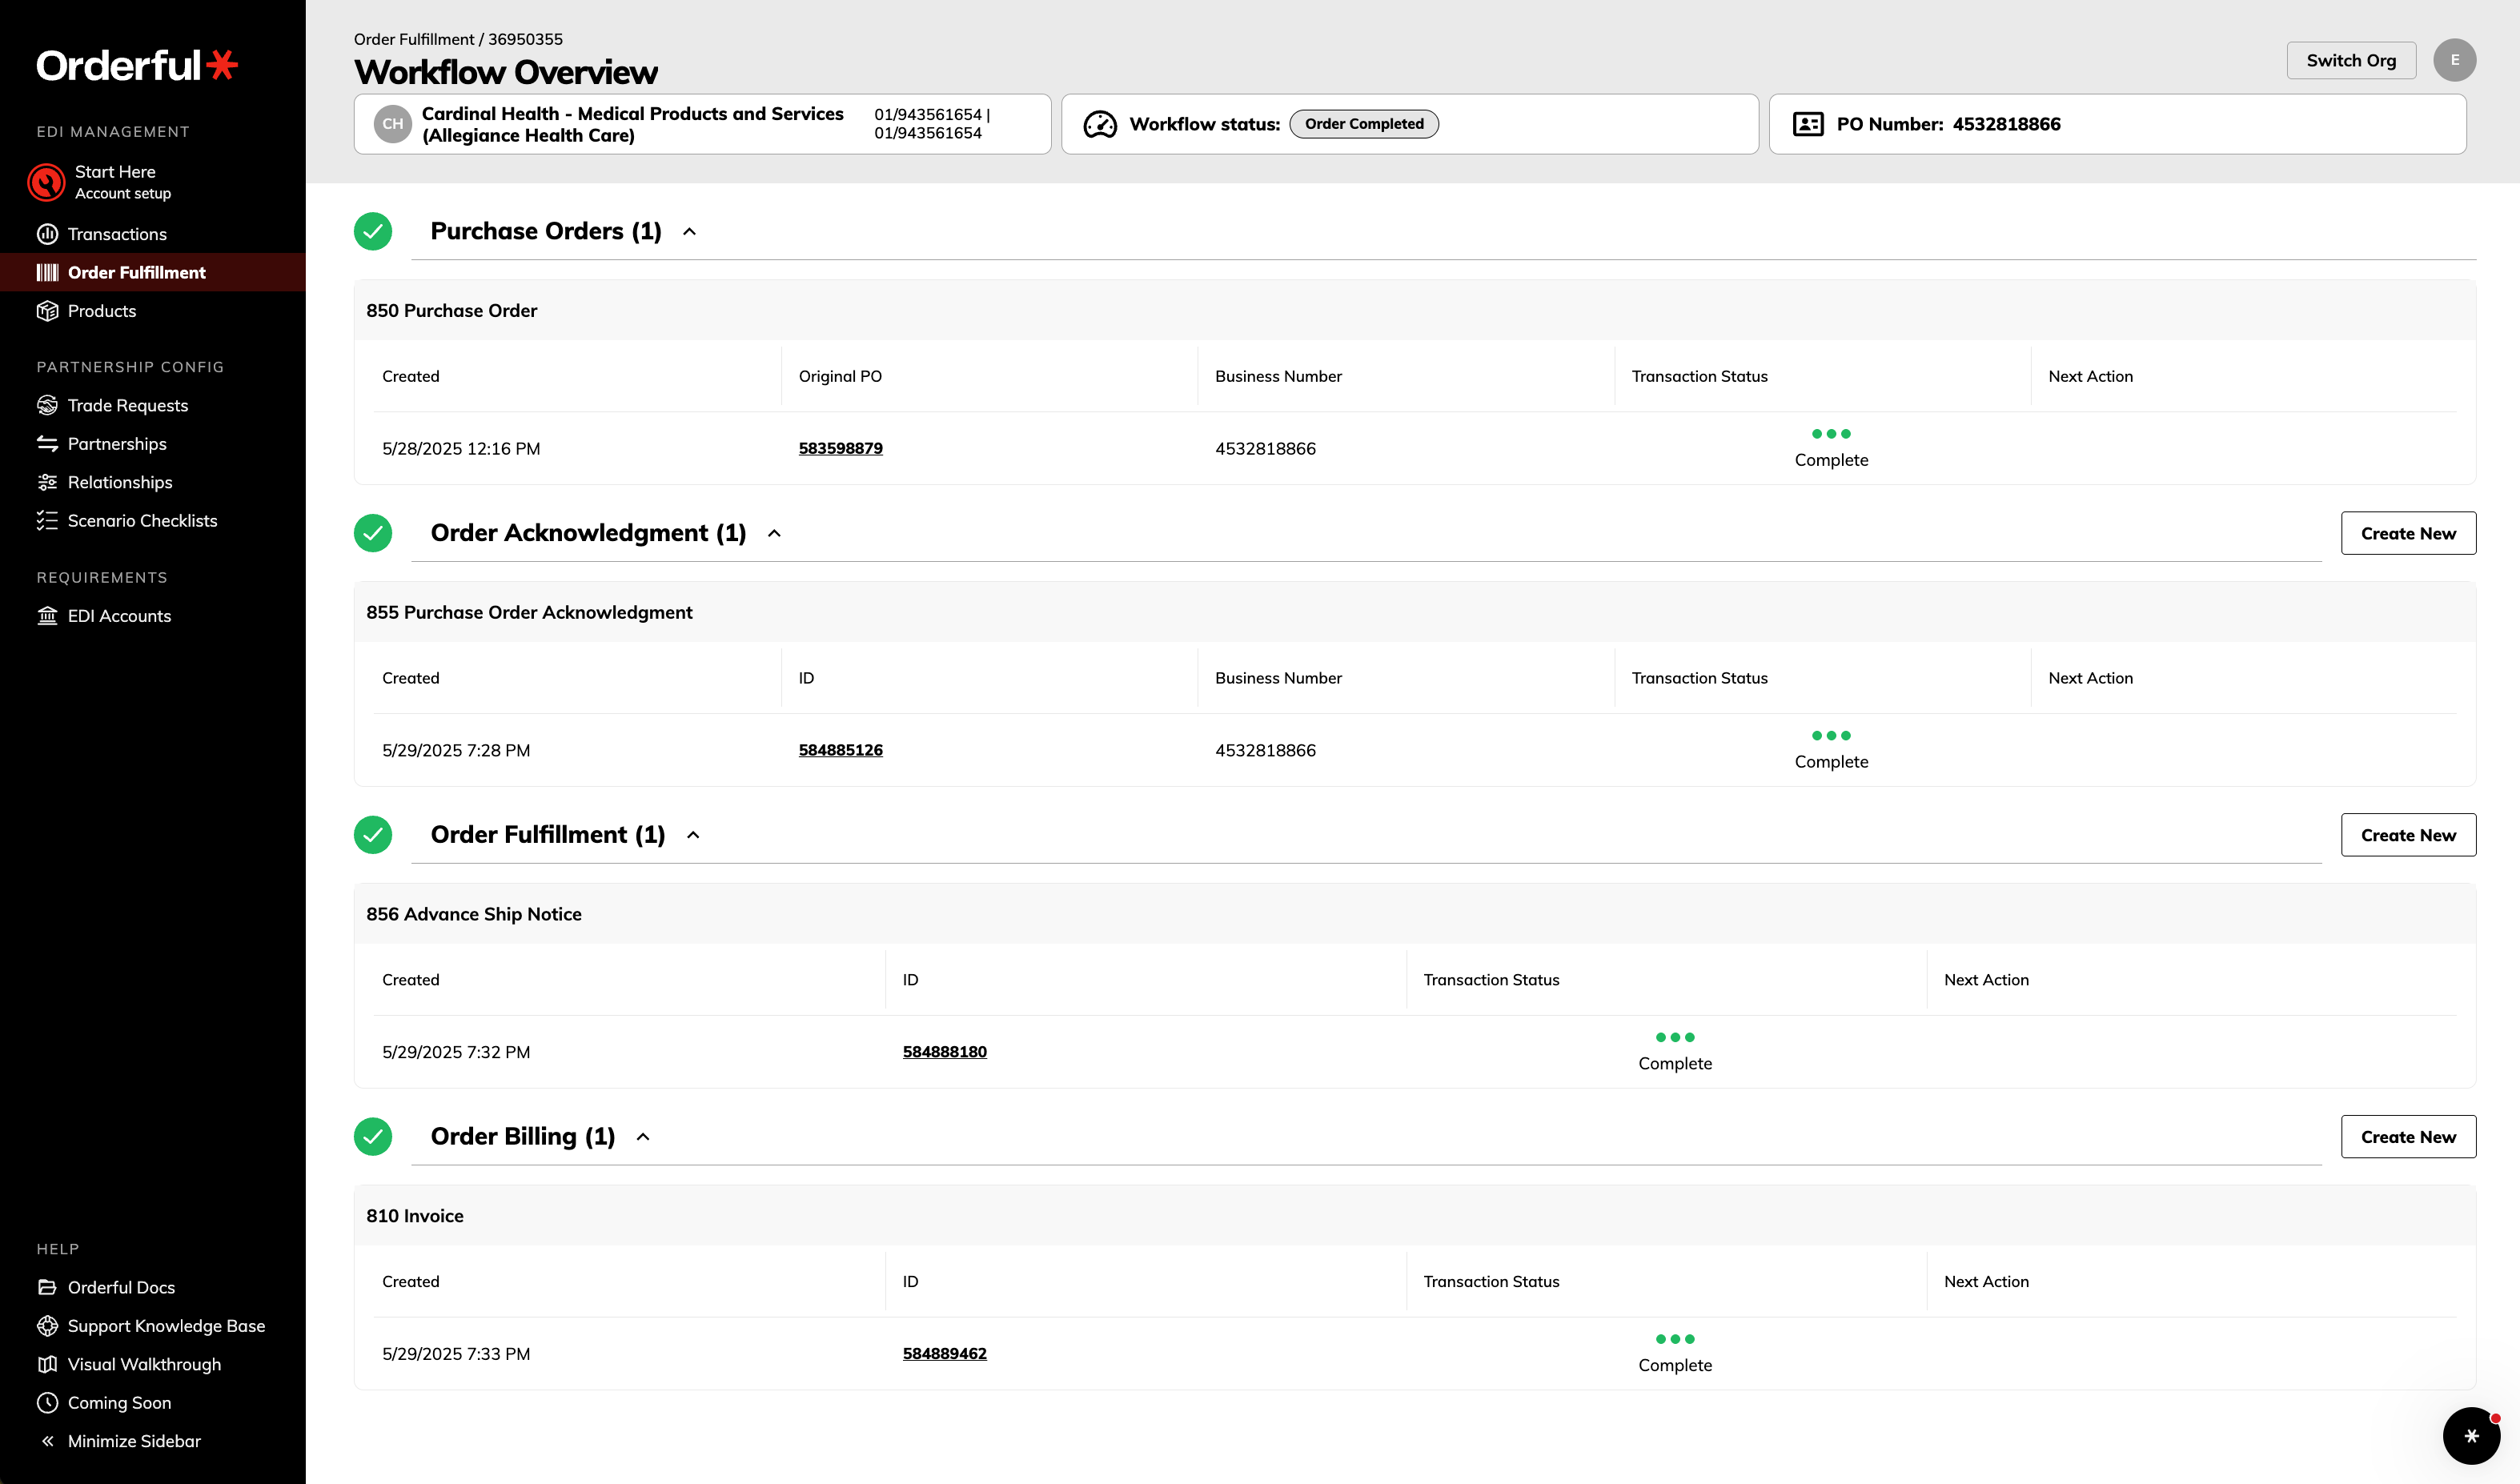The width and height of the screenshot is (2520, 1484).
Task: Create New Order Acknowledgment
Action: pyautogui.click(x=2408, y=533)
